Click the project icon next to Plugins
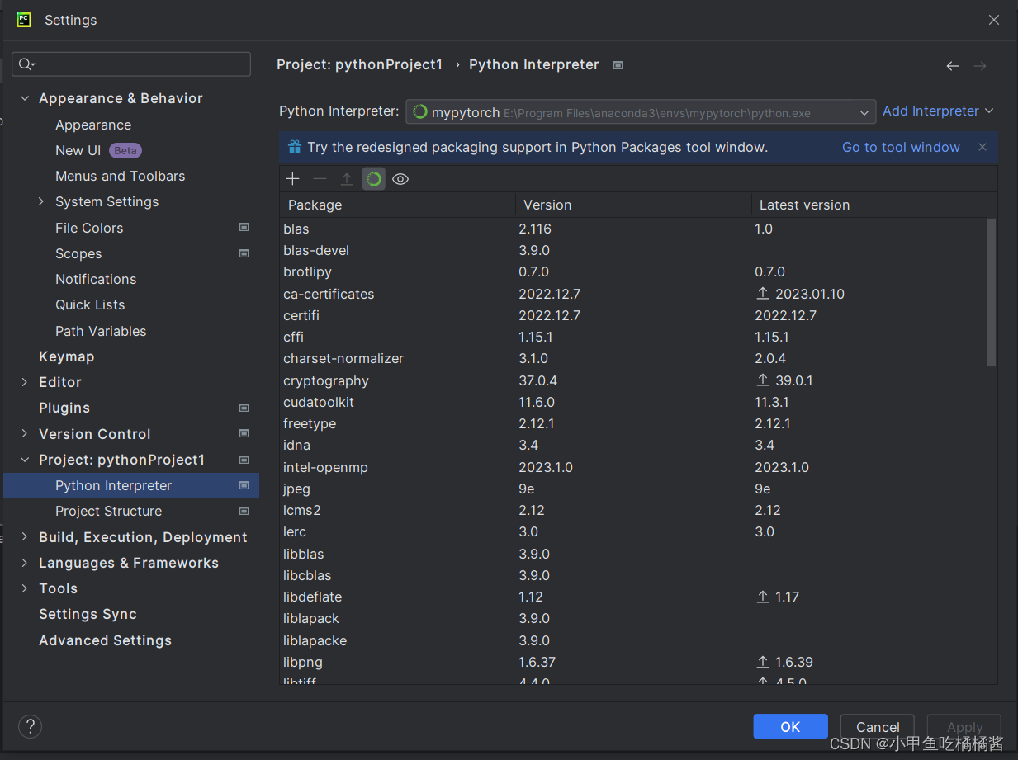 pyautogui.click(x=244, y=408)
